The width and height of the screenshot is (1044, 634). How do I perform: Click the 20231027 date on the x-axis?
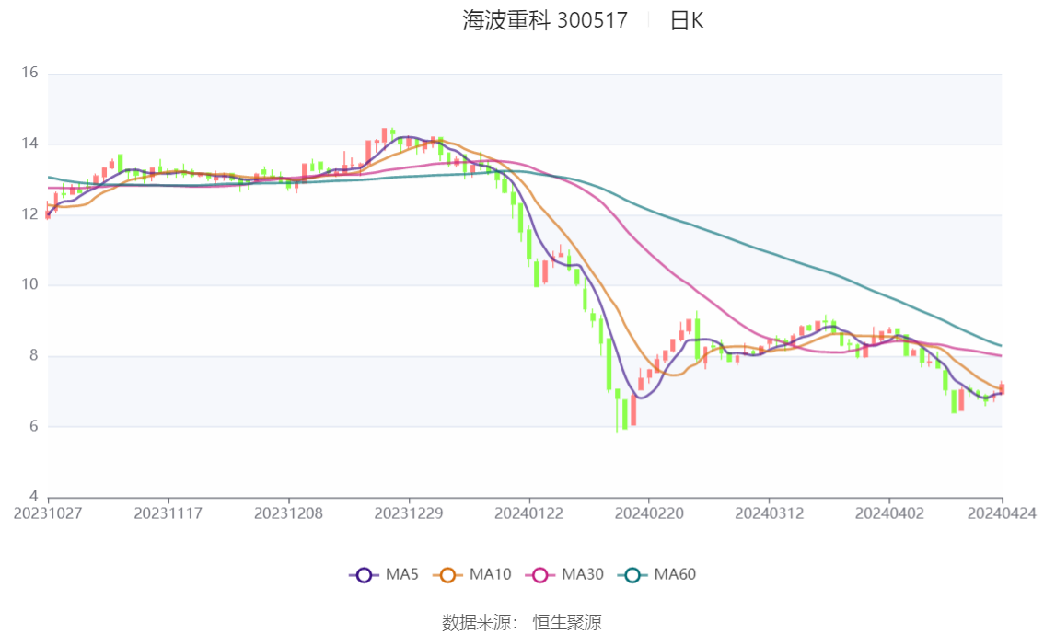click(x=48, y=513)
